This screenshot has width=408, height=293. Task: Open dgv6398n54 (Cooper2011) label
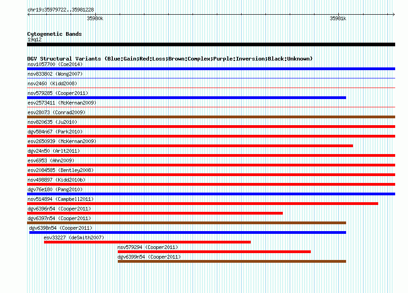pyautogui.click(x=61, y=228)
